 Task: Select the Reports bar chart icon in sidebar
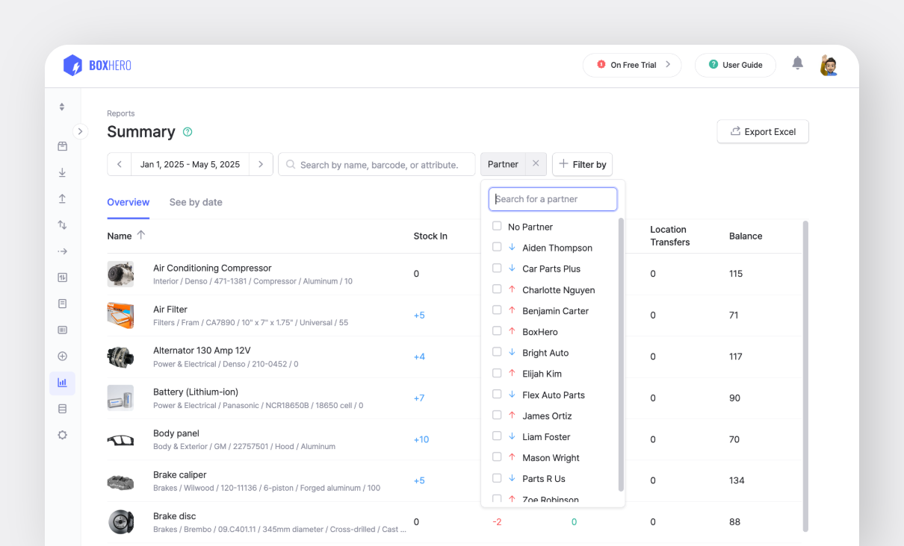62,383
